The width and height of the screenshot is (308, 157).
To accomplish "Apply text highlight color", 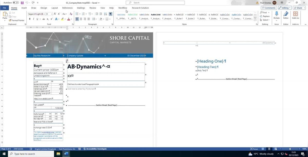I will click(62, 19).
